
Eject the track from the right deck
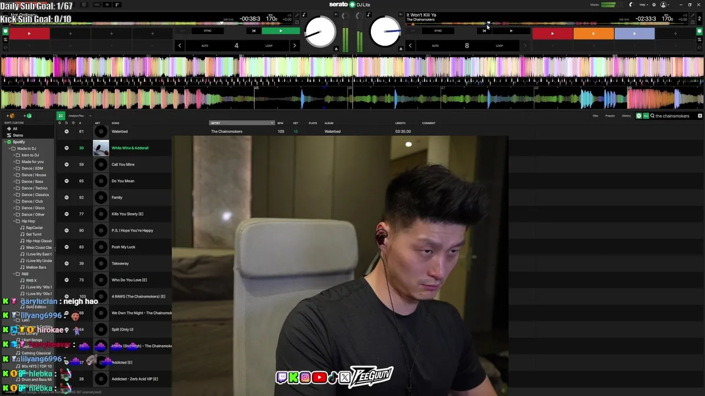401,48
